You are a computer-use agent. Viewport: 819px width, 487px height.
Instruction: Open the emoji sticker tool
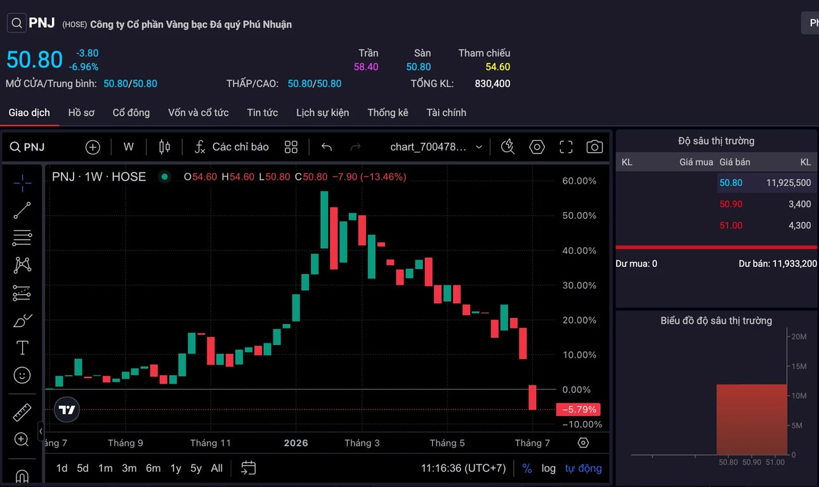[22, 375]
